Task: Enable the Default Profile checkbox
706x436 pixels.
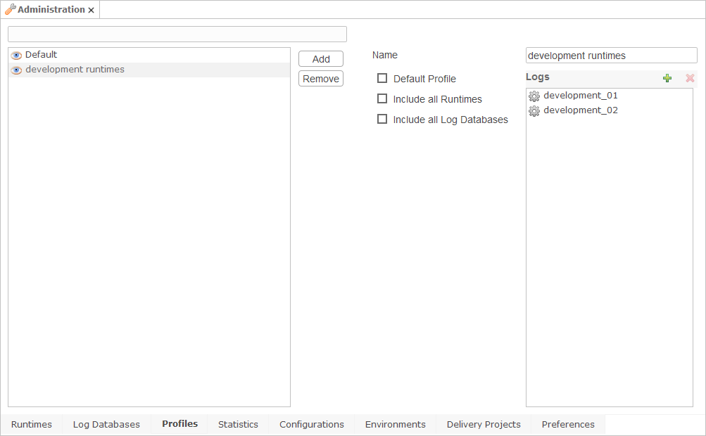Action: (382, 78)
